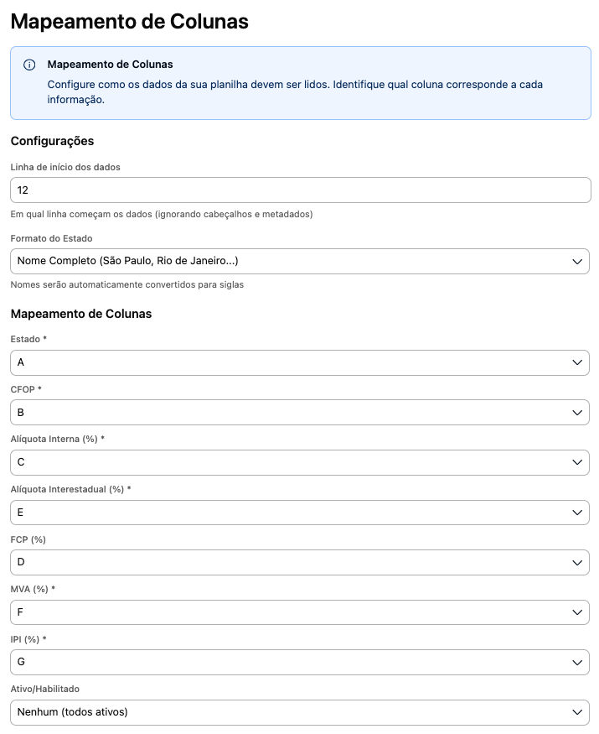Open the FCP (%) column dropdown
The image size is (599, 734).
(300, 562)
